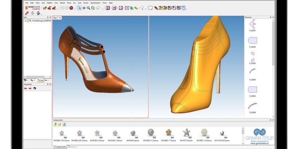Select the SH10727 Gamar star component

click(186, 133)
